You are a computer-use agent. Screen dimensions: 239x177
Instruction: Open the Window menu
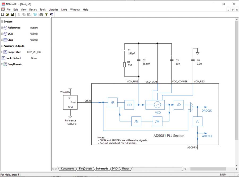click(75, 10)
